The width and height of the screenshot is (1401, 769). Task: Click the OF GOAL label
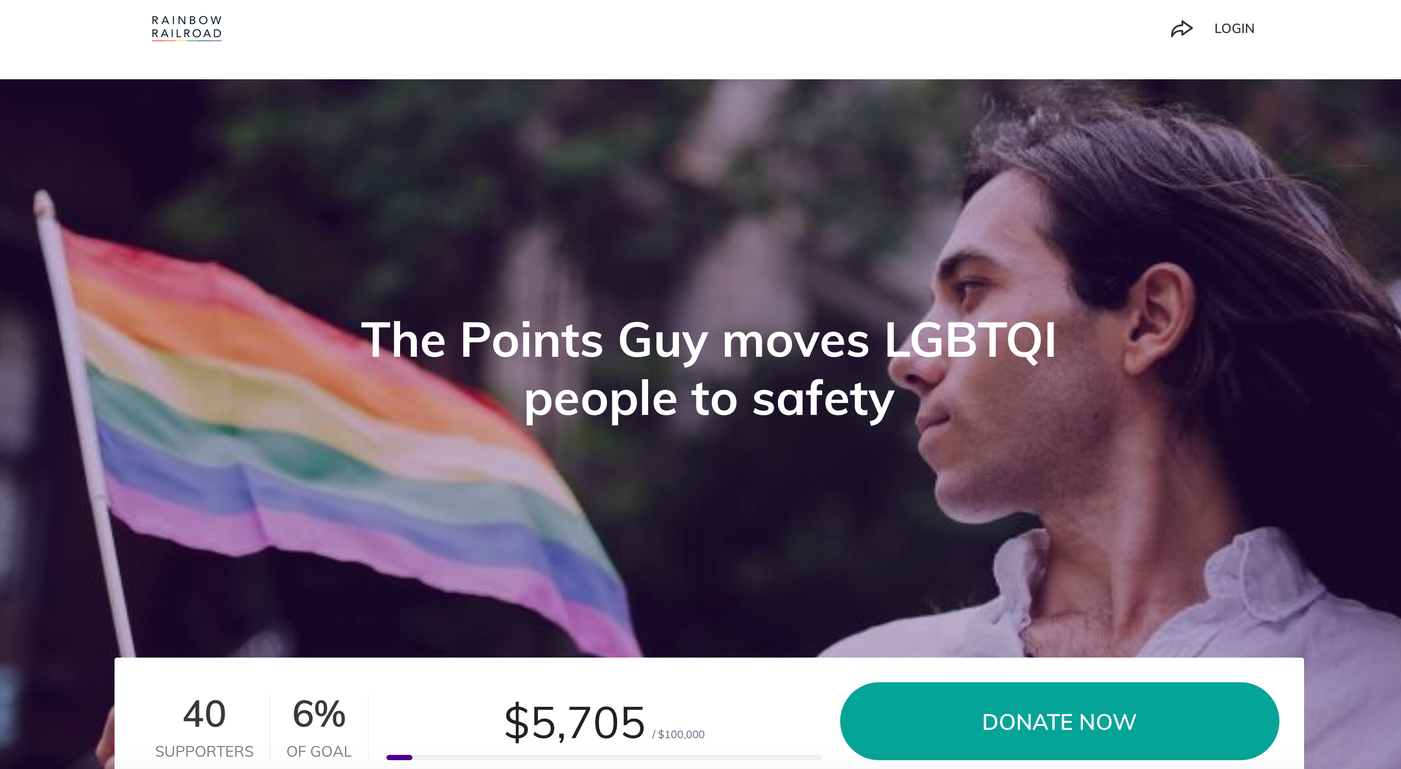[x=319, y=751]
